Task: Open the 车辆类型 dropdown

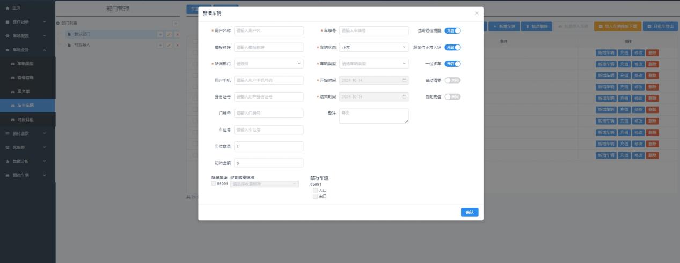Action: [374, 64]
